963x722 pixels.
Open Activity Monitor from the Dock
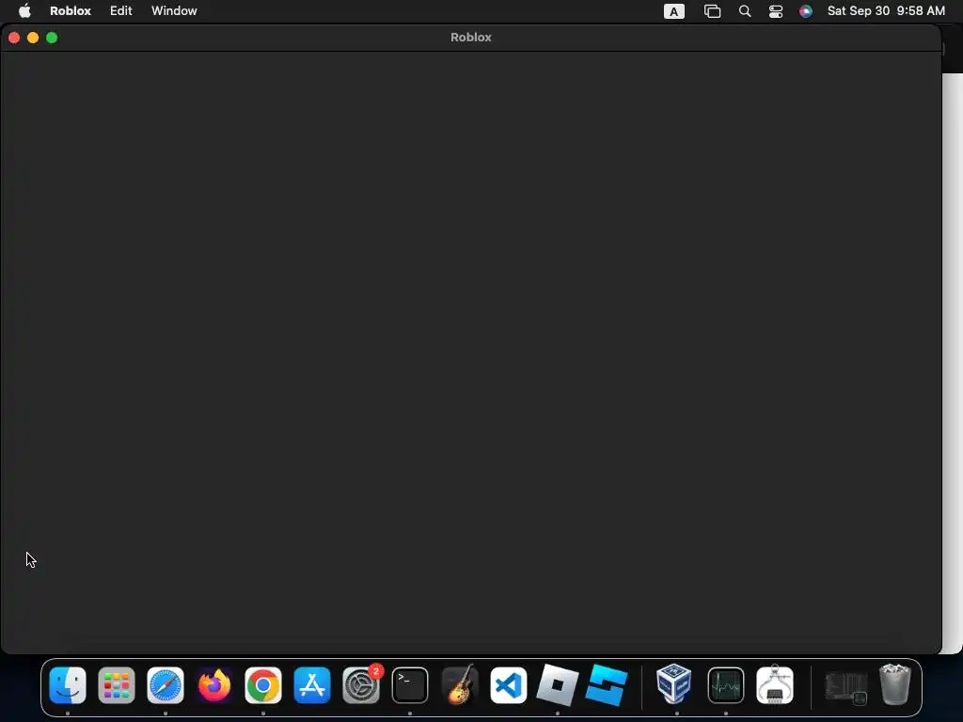[x=726, y=685]
